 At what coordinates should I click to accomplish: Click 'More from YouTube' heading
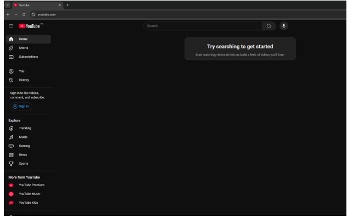(x=24, y=177)
